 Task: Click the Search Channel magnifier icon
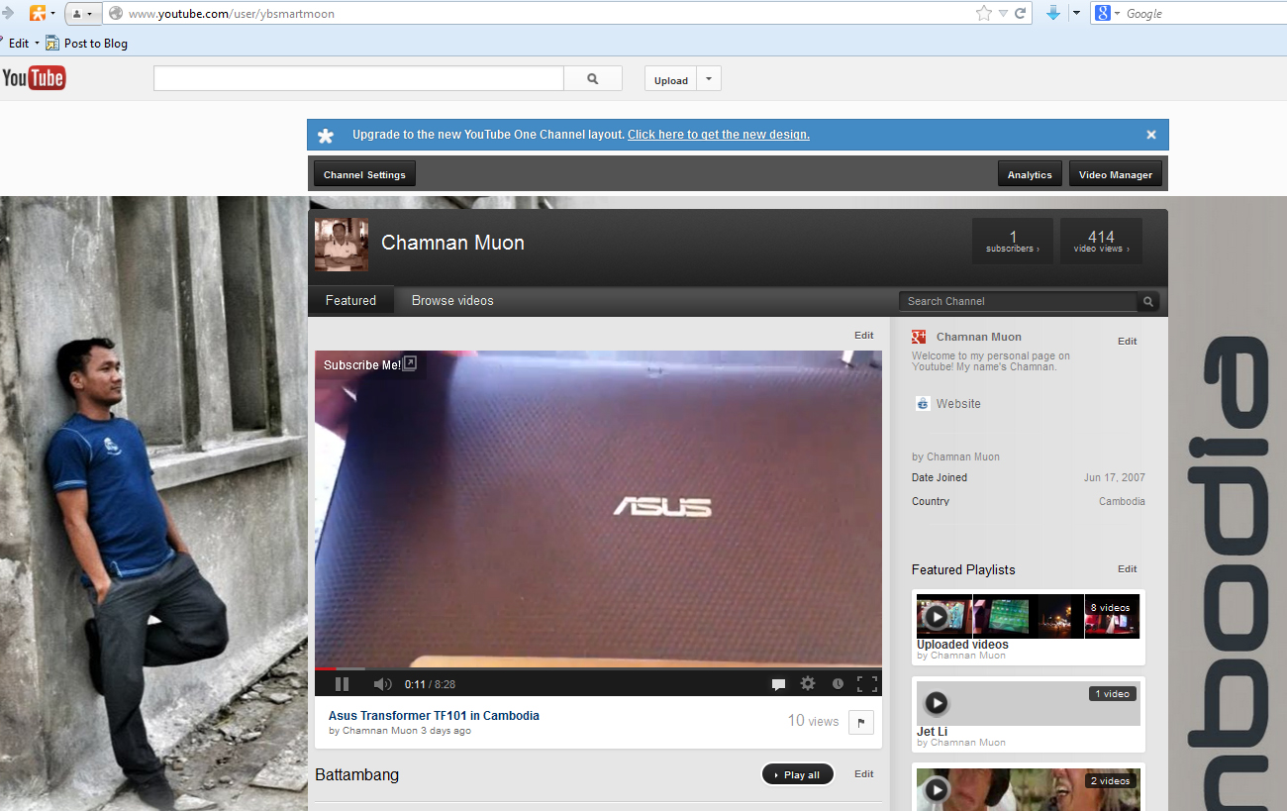point(1148,301)
